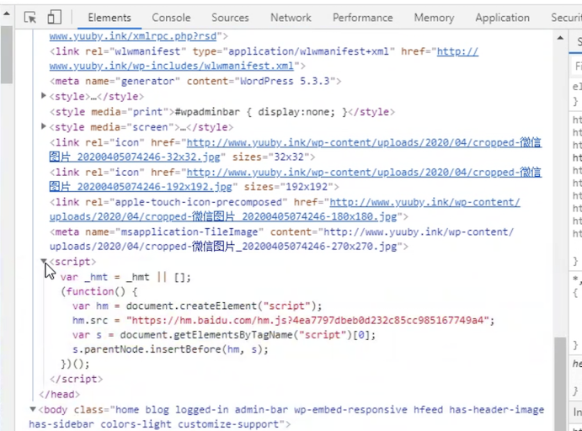Collapse the expanded script element
The height and width of the screenshot is (431, 582).
[x=44, y=261]
